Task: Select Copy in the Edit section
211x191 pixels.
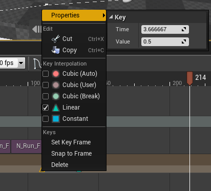Action: 74,50
